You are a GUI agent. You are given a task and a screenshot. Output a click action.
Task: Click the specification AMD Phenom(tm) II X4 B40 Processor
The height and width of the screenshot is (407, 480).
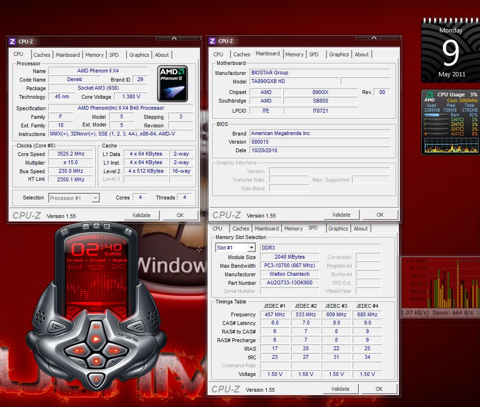[x=121, y=108]
